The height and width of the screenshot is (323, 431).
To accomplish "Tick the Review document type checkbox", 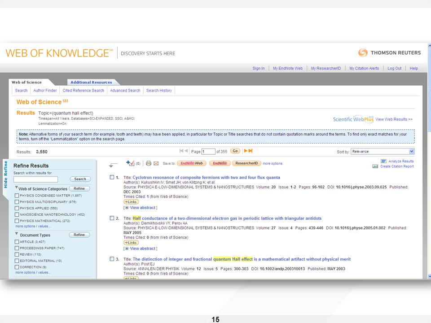I will point(17,254).
